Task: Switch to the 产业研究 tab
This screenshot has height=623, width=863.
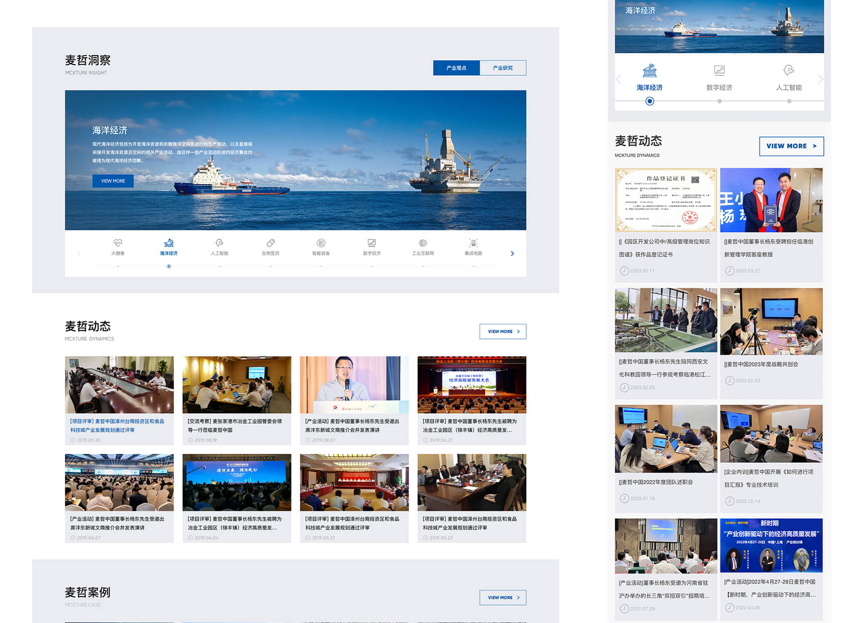Action: 503,68
